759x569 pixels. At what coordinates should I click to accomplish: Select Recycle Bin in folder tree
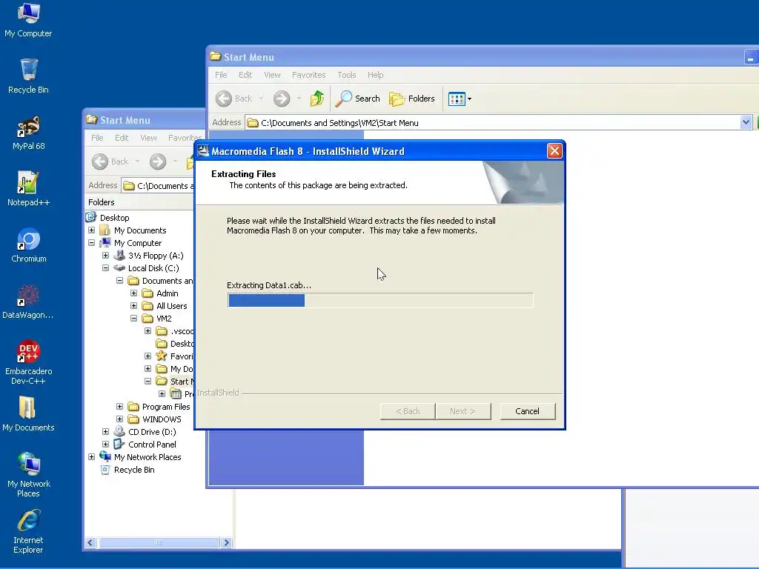pos(134,470)
